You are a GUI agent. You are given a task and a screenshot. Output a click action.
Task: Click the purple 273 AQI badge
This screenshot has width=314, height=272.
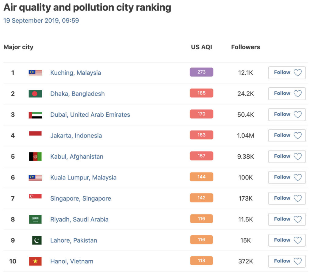201,72
